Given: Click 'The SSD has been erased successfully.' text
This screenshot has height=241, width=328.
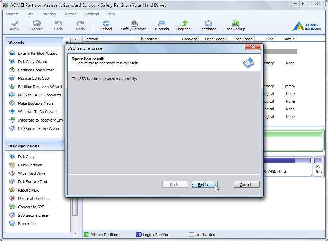Looking at the screenshot, I should (104, 79).
